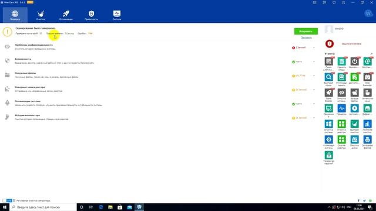The width and height of the screenshot is (376, 211).
Task: Expand the Оптимизация системы row dropdown arrow
Action: tap(314, 104)
